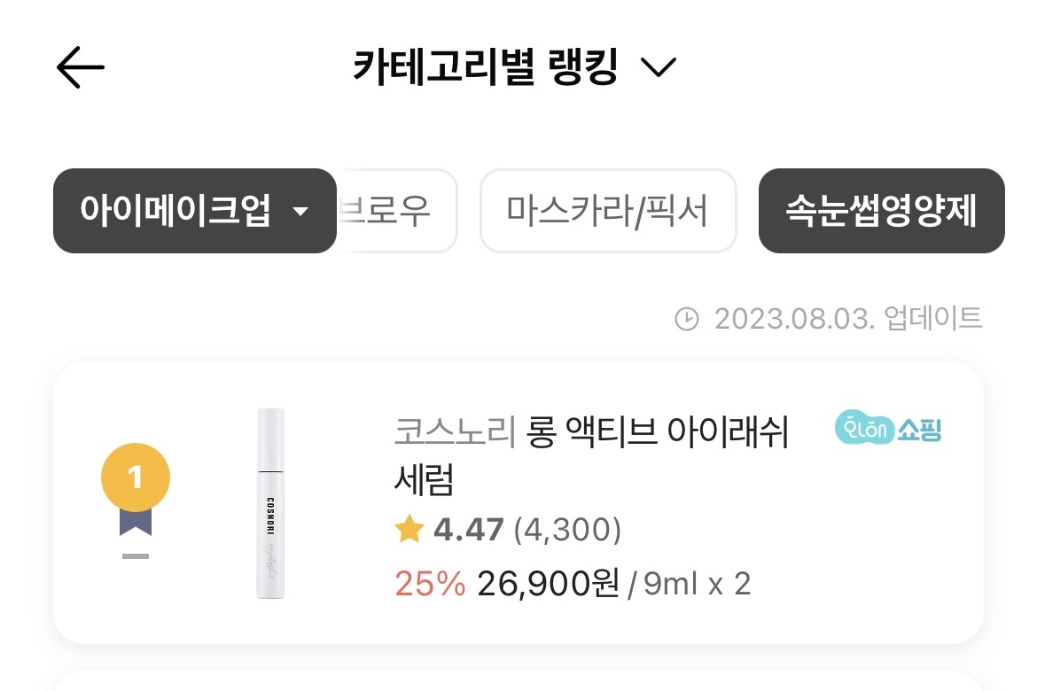Screen dimensions: 1037x691
Task: Tap the teal shopping badge logo
Action: coord(888,429)
